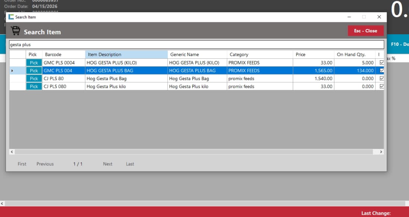The height and width of the screenshot is (217, 409).
Task: Maximize the Search Item window
Action: (364, 17)
